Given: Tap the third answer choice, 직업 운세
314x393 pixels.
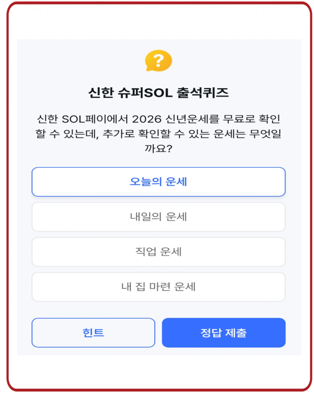Looking at the screenshot, I should point(158,252).
